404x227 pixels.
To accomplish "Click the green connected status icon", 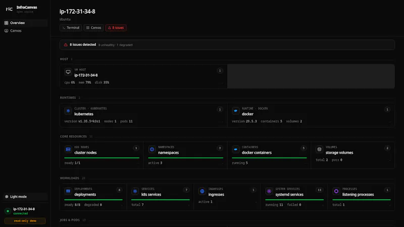I will [8, 211].
